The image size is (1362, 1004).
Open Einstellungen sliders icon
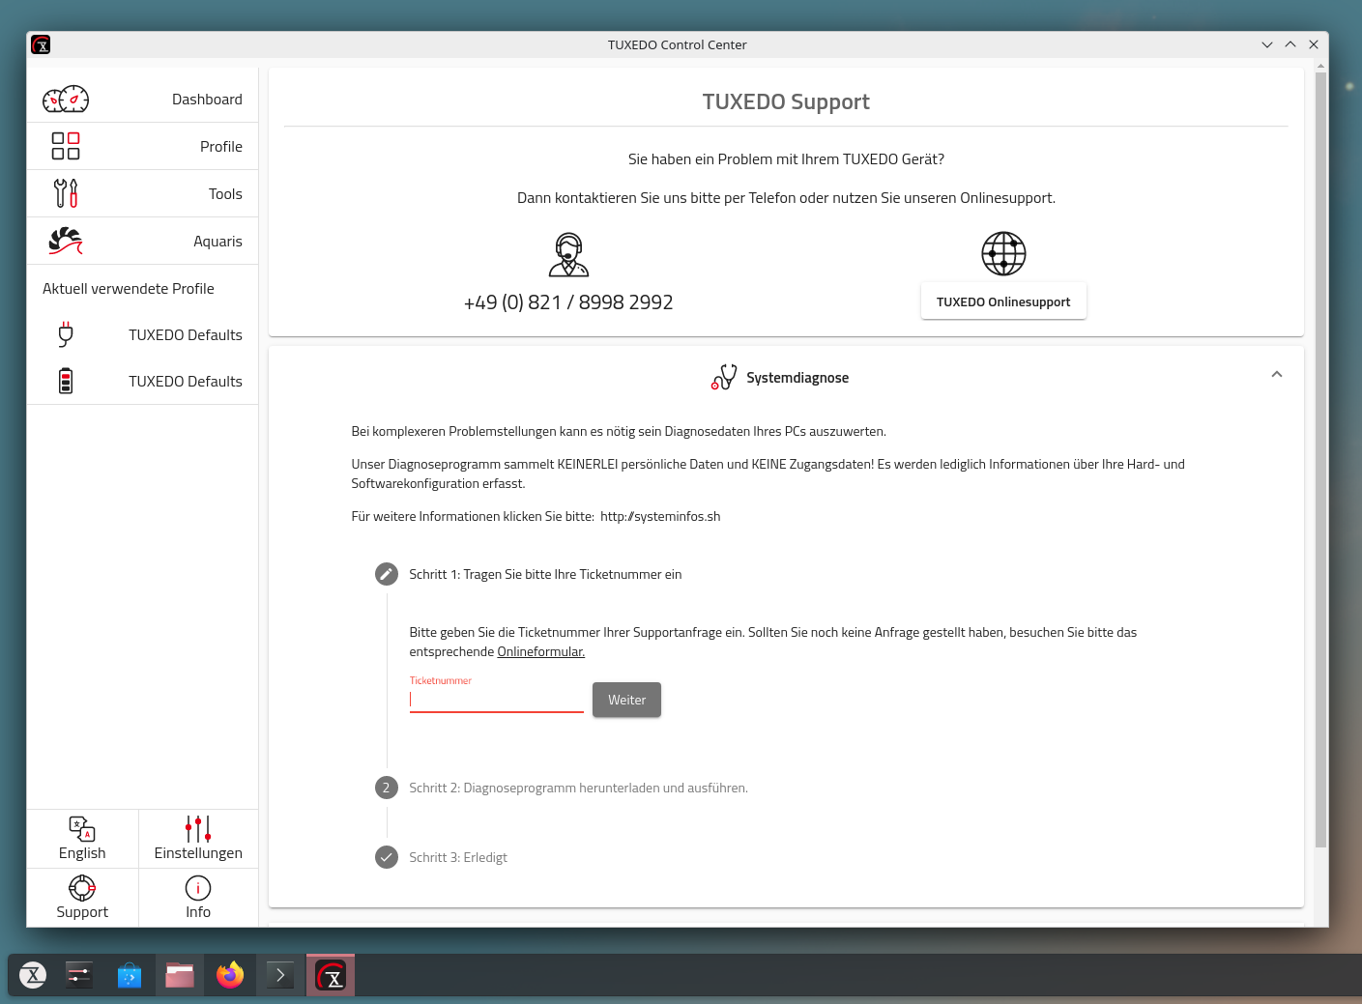pos(198,829)
